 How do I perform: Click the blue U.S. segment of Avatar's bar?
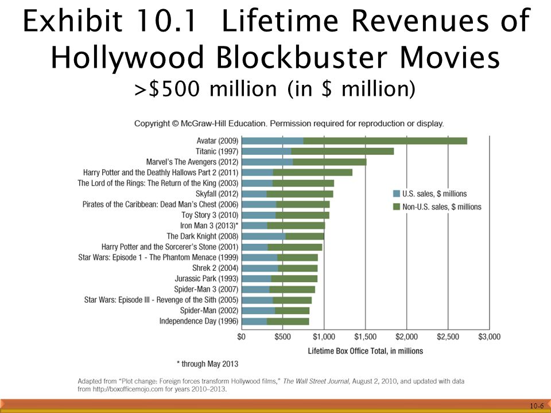(x=273, y=141)
